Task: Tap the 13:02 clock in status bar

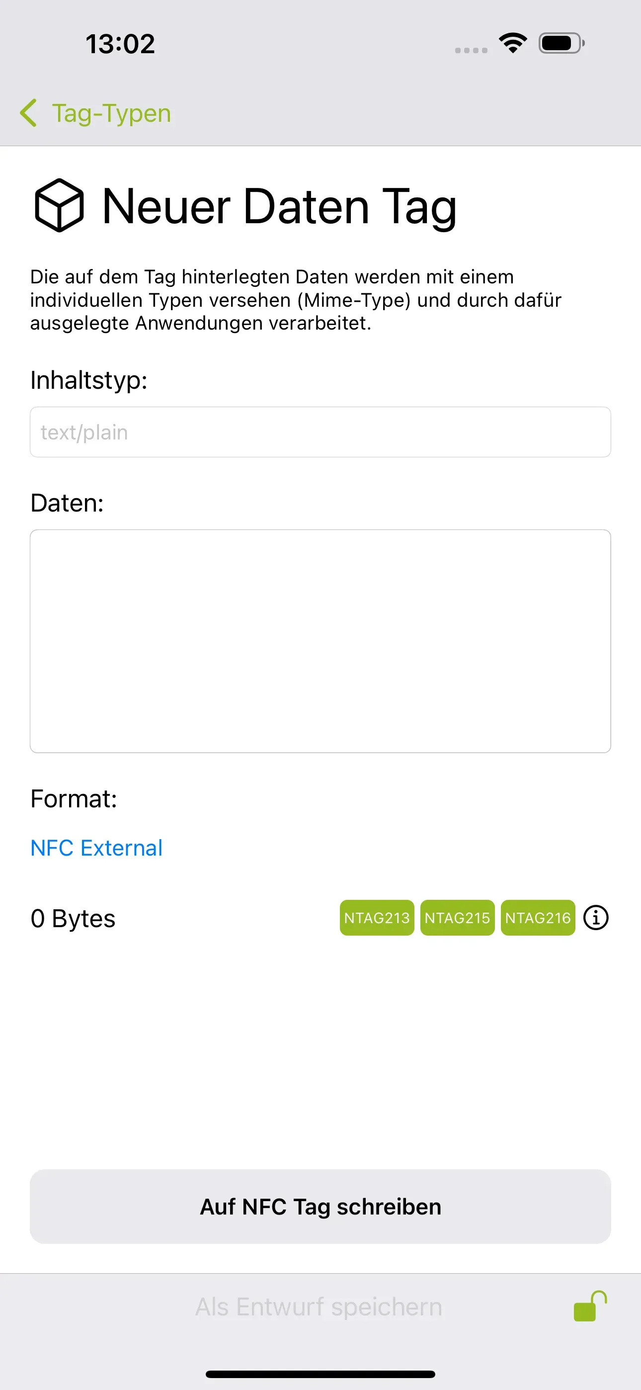Action: coord(120,44)
